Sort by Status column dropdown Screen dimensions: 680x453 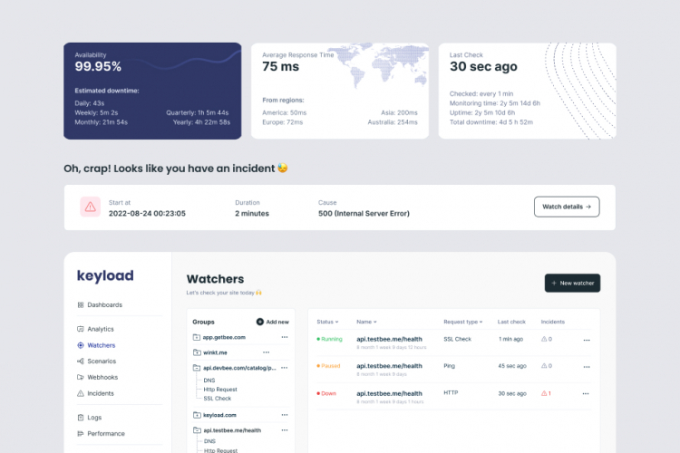(327, 322)
